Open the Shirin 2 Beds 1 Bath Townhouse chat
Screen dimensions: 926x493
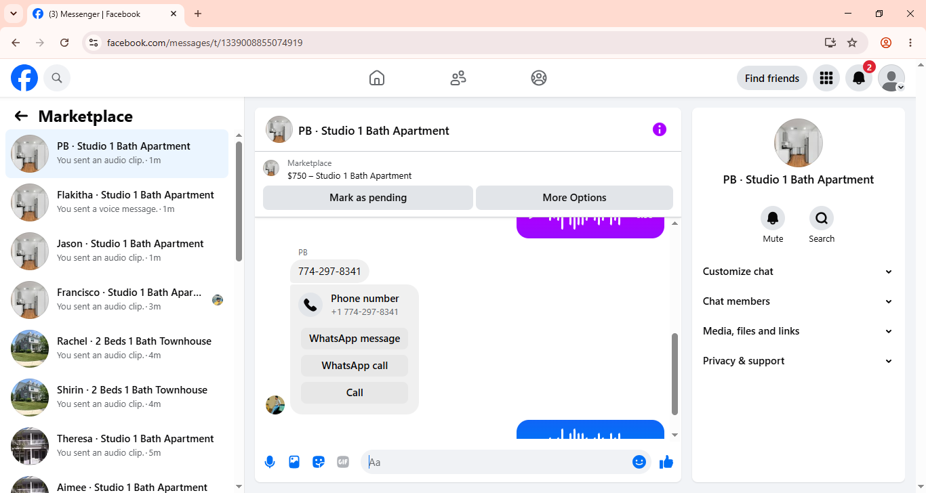[x=117, y=398]
